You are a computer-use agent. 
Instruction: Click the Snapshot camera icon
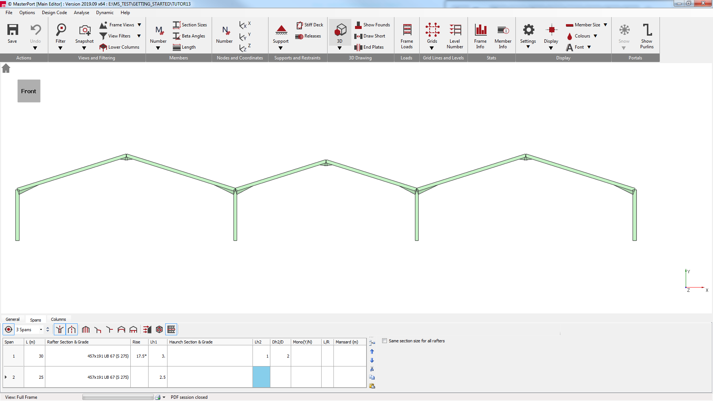point(85,30)
